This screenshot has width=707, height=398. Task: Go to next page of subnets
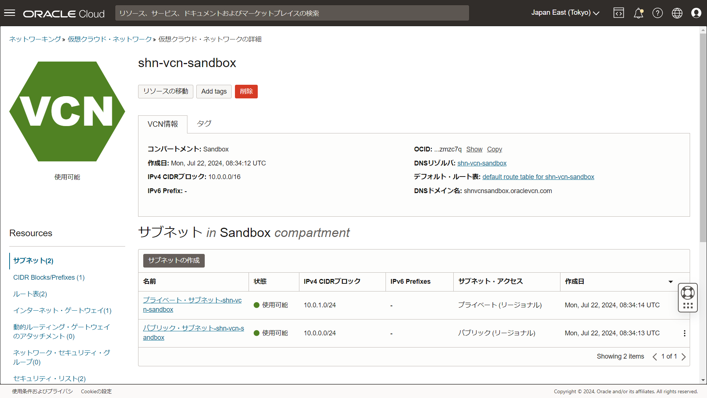click(684, 357)
